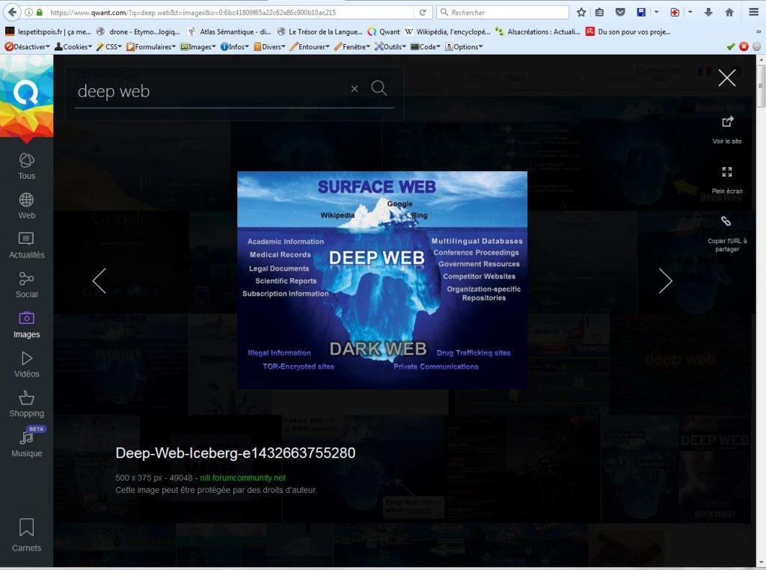Enter Plein écran fullscreen mode
Screen dimensions: 766x570
726,172
